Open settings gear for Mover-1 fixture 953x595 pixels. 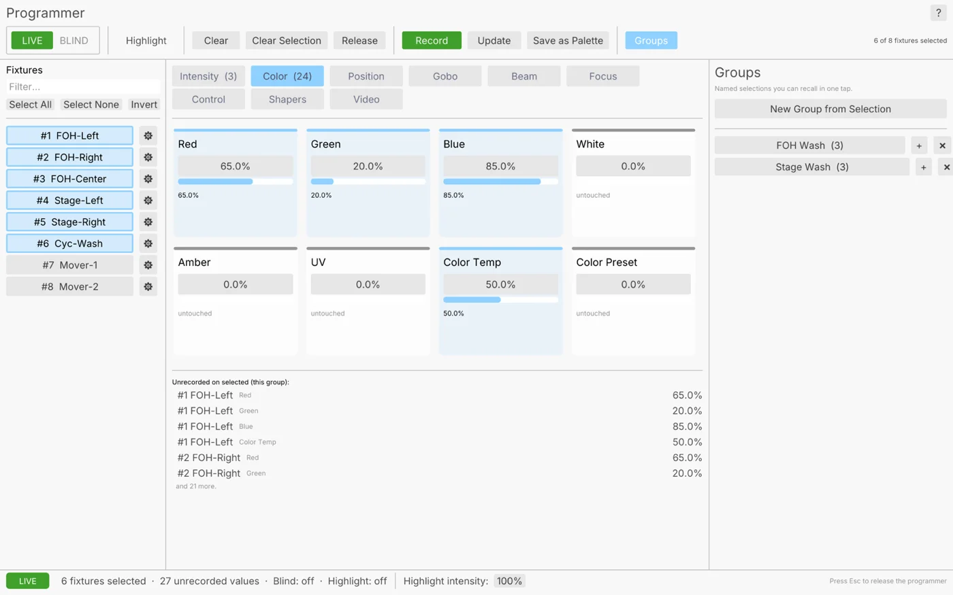[x=148, y=265]
